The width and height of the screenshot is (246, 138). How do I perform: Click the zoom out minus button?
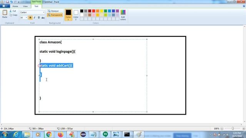(x=222, y=129)
